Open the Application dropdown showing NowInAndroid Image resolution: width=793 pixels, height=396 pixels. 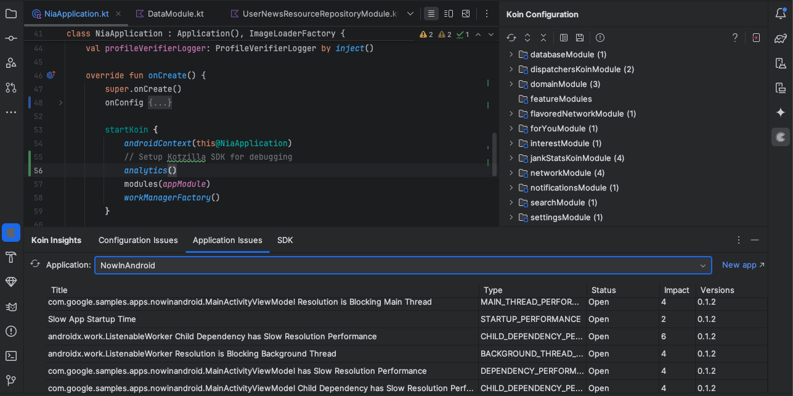click(702, 265)
